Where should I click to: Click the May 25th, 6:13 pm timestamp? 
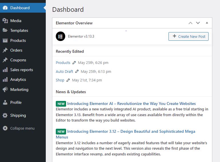coord(96,71)
